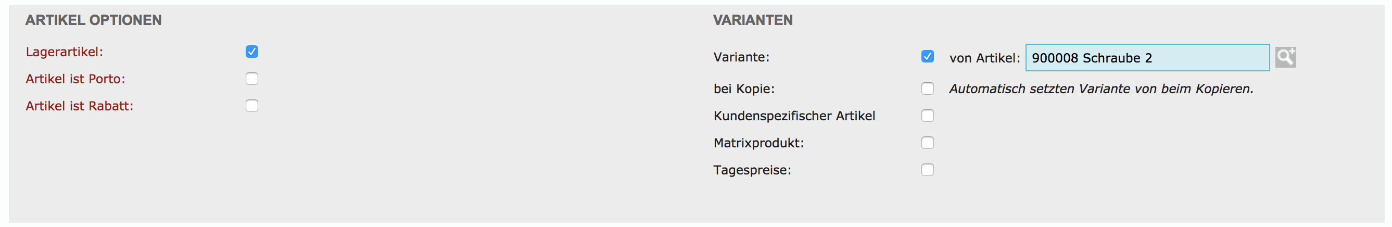Click the ARTIKEL OPTIONEN section heading
Image resolution: width=1392 pixels, height=227 pixels.
click(x=94, y=20)
